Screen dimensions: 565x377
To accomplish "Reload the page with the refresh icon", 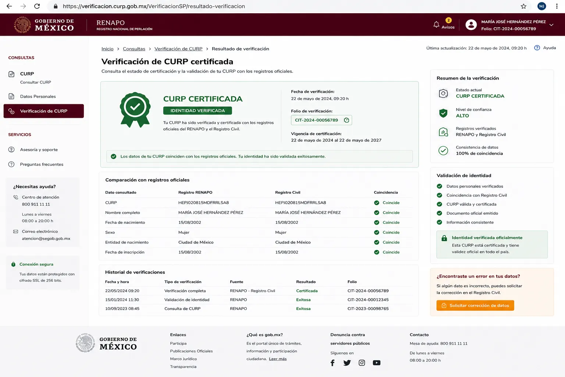I will pos(37,6).
